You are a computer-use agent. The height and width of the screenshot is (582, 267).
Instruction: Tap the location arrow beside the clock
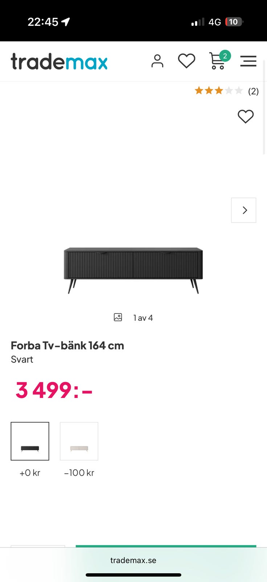click(x=66, y=22)
